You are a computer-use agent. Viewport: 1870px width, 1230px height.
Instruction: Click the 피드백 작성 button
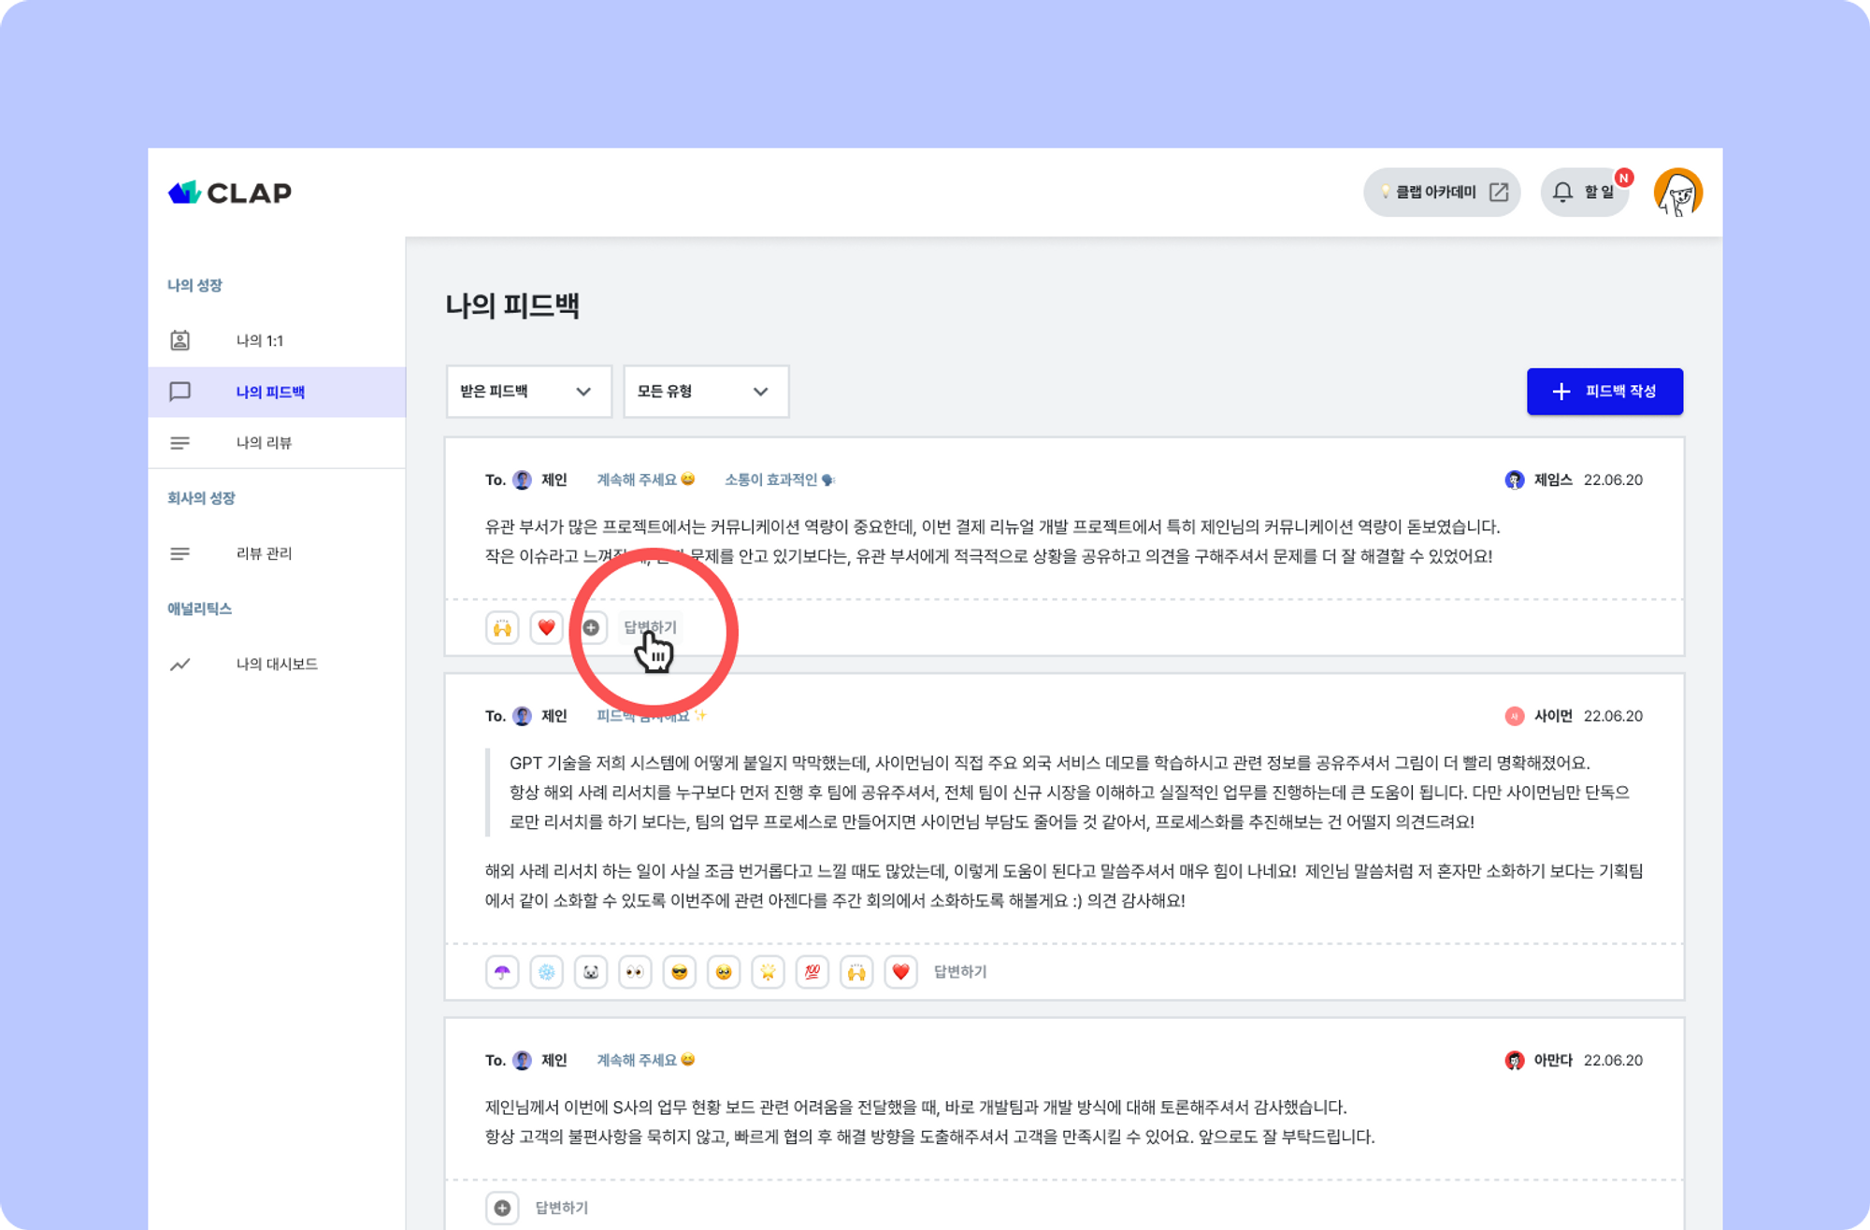point(1604,392)
